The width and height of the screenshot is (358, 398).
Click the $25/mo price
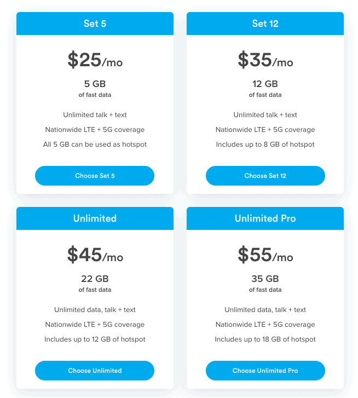tap(95, 60)
